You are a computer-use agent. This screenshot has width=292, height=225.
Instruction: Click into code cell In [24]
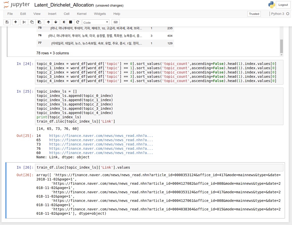pos(159,72)
